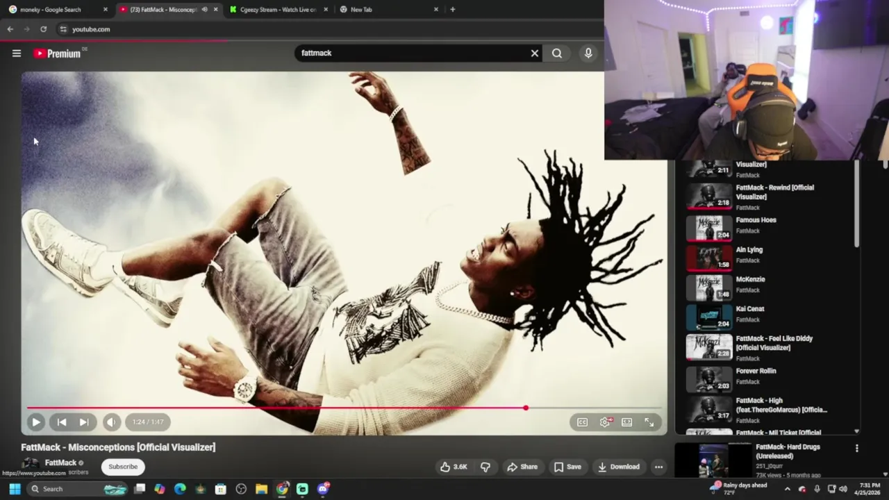The image size is (889, 500).
Task: Open the FattMack channel name link
Action: click(60, 462)
